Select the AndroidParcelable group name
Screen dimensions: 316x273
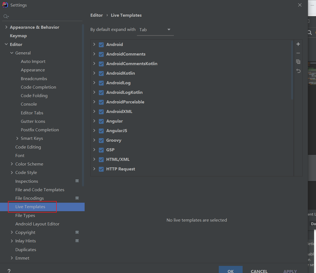125,102
